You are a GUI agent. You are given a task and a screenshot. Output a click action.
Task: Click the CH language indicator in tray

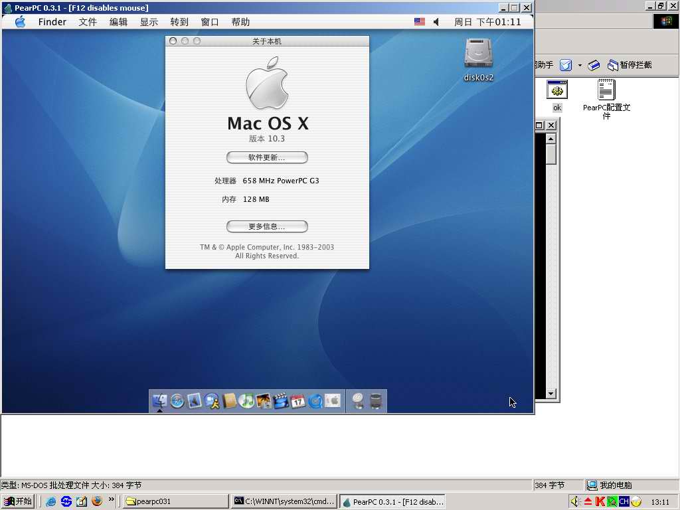pyautogui.click(x=624, y=502)
